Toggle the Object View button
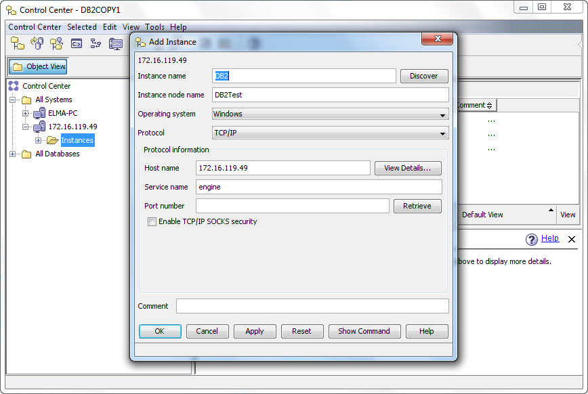 coord(38,67)
